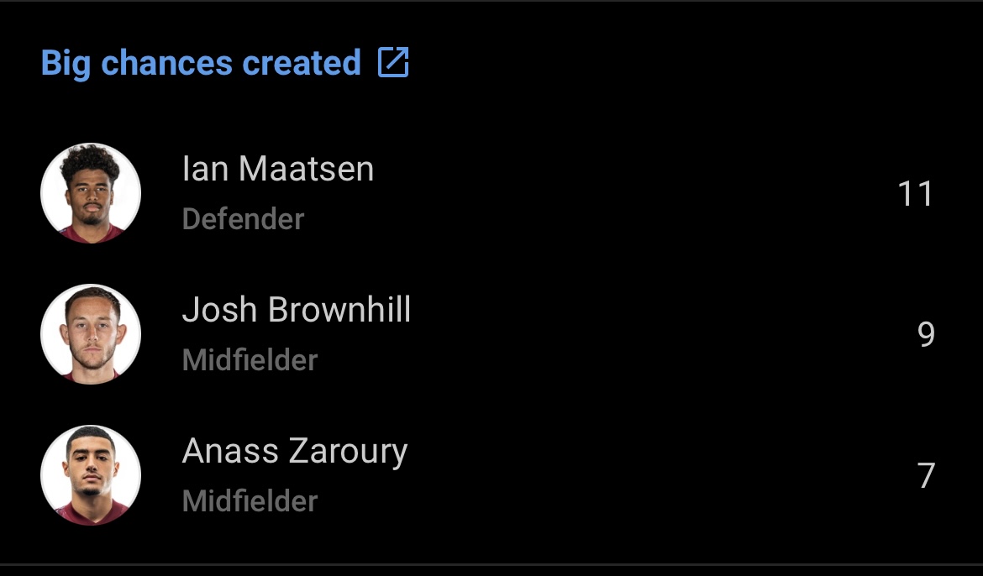Open the Big chances created heading link

pyautogui.click(x=201, y=64)
